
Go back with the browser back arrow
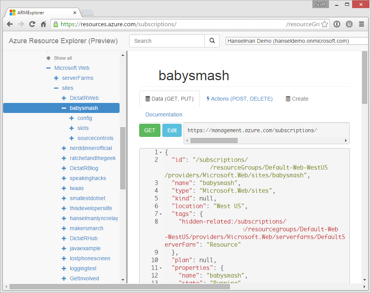coord(10,24)
